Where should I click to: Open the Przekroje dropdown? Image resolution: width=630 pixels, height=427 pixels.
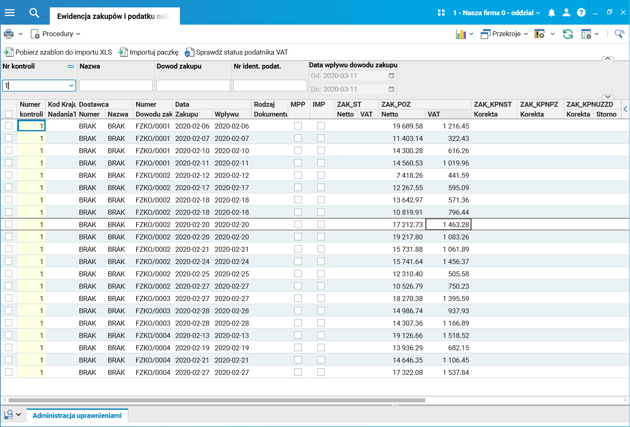(x=506, y=34)
